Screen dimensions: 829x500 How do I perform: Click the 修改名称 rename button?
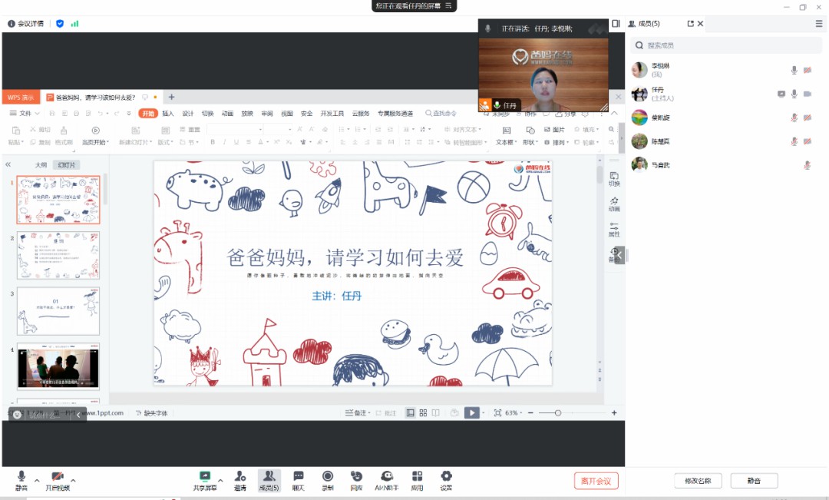point(698,481)
